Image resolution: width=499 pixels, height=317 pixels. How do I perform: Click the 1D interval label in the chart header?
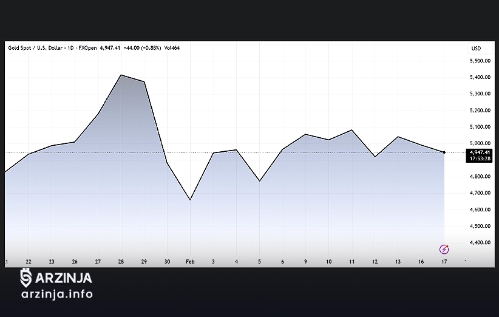[x=75, y=48]
